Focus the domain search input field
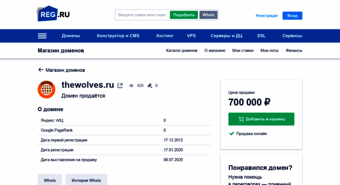This screenshot has width=340, height=185. pos(143,15)
